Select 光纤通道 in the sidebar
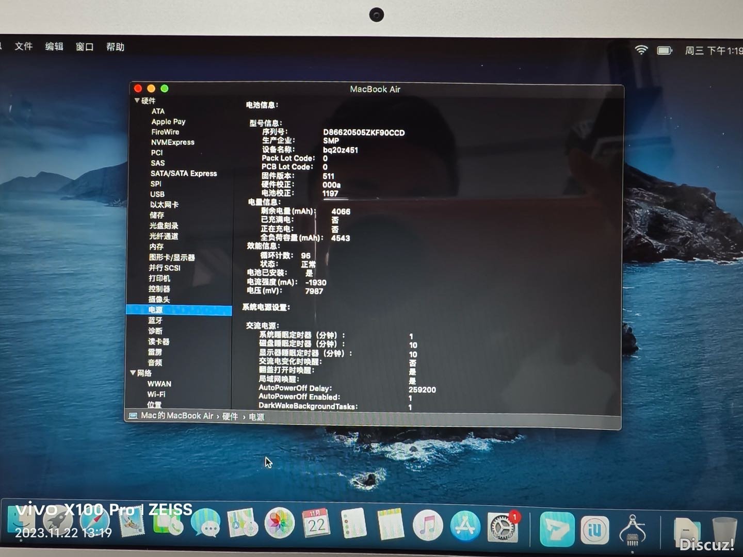 pyautogui.click(x=164, y=236)
